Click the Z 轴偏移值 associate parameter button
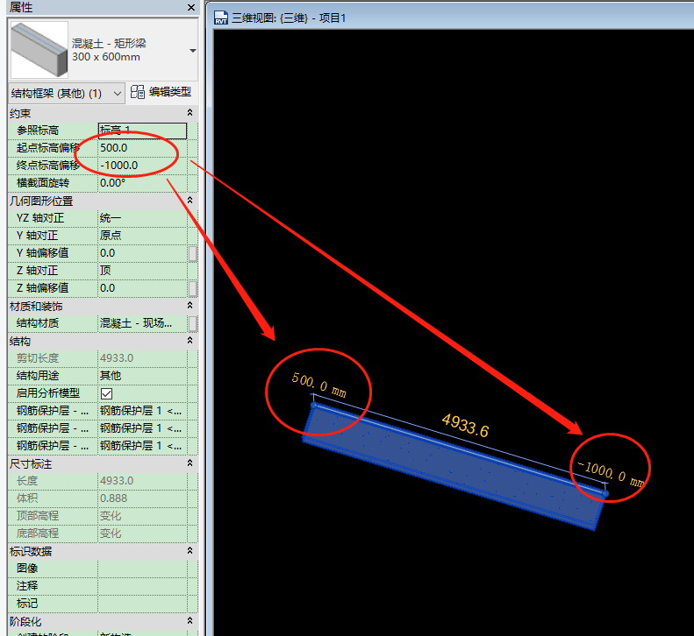Viewport: 694px width, 636px height. tap(192, 288)
